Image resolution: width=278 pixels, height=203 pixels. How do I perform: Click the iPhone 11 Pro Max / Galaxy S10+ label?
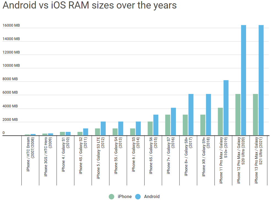click(x=224, y=160)
